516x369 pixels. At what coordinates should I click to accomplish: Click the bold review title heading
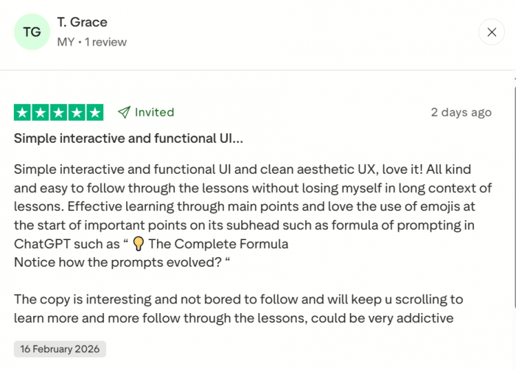[128, 138]
